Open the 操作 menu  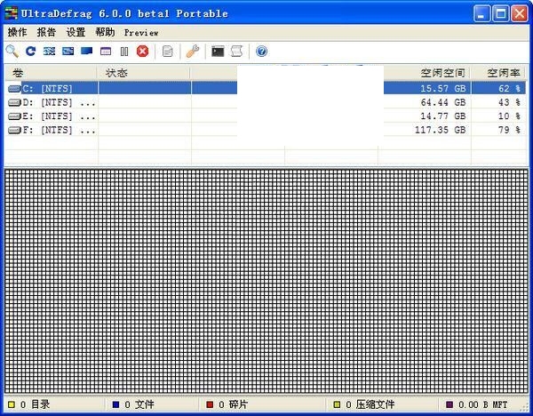(x=18, y=32)
